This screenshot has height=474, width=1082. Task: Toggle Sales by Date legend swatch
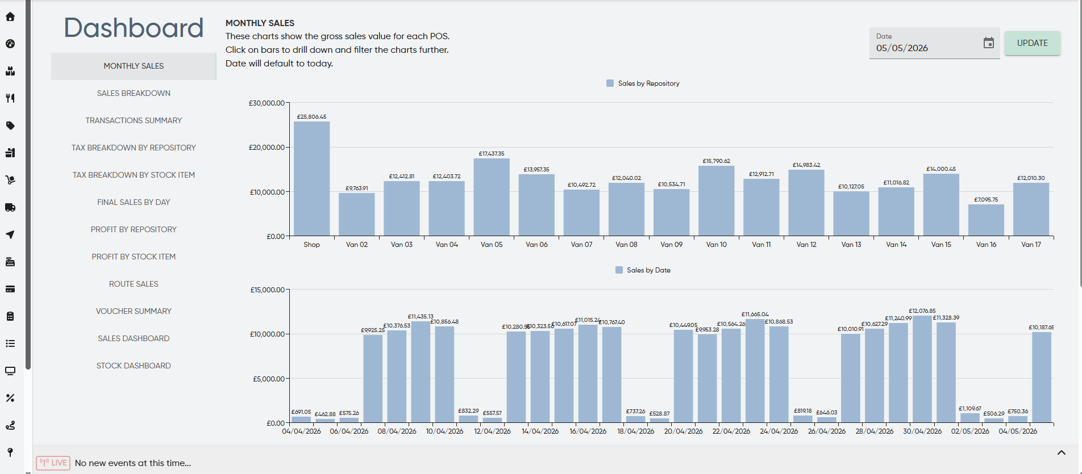click(619, 270)
